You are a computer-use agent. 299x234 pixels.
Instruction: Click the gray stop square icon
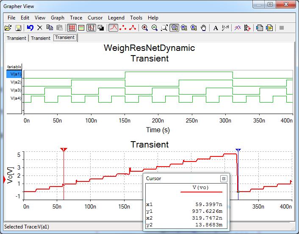click(x=282, y=28)
